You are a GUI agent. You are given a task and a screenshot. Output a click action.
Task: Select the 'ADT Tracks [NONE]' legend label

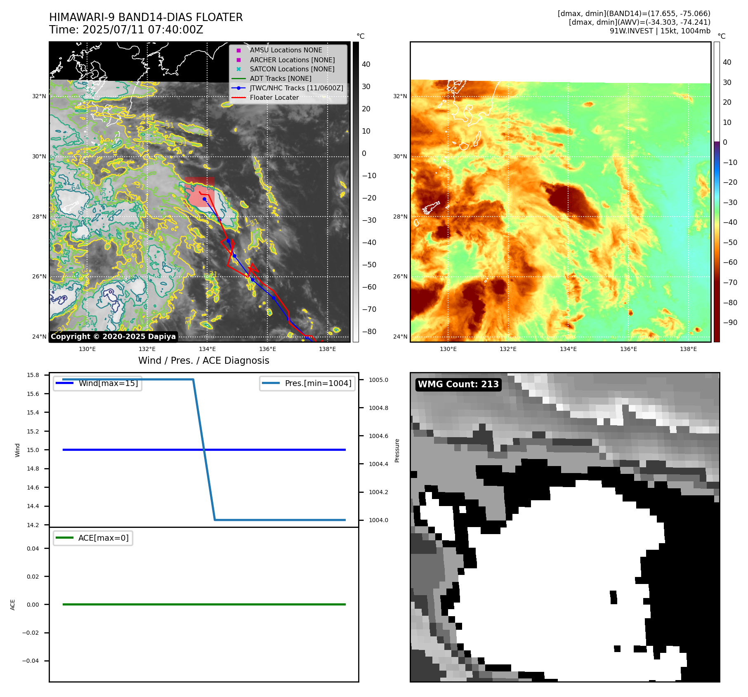(x=281, y=78)
